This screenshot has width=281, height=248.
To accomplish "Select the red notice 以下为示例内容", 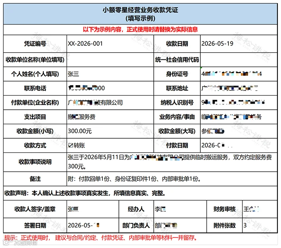I will point(140,30).
